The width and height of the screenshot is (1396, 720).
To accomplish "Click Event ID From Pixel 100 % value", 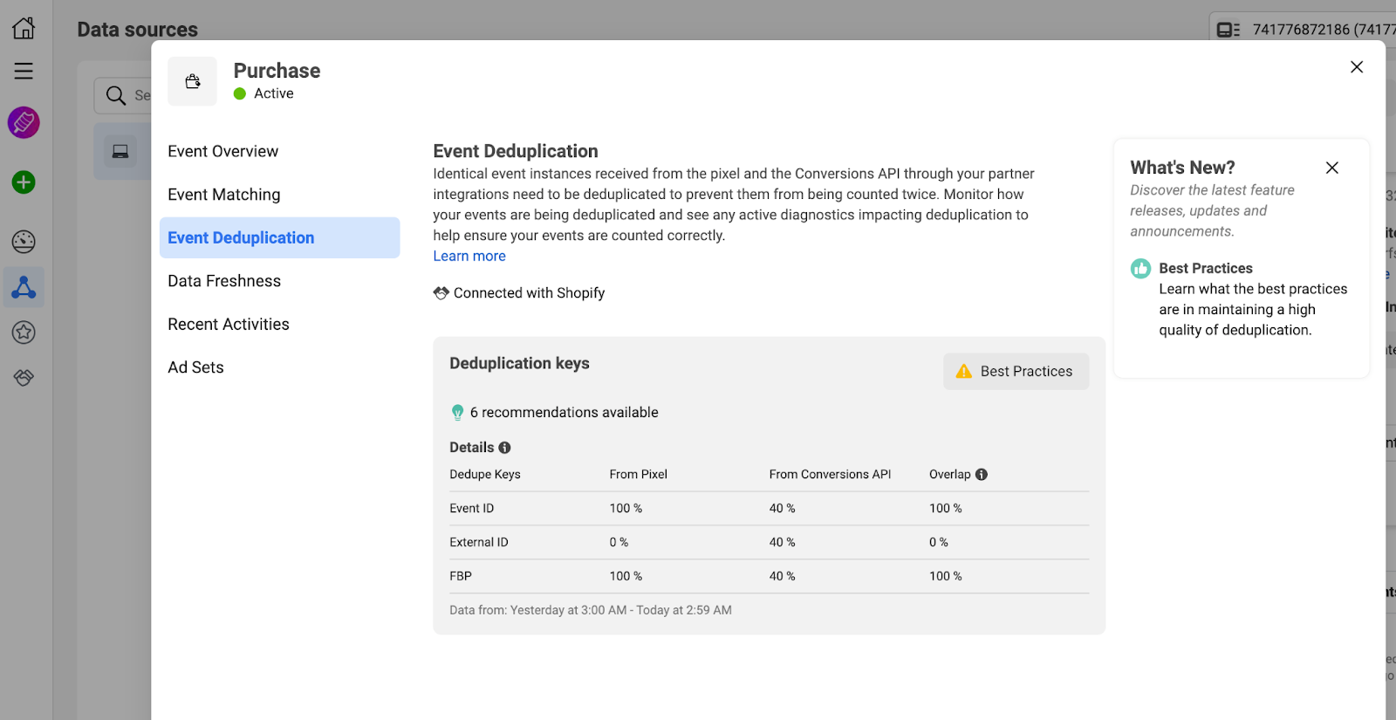I will tap(626, 508).
